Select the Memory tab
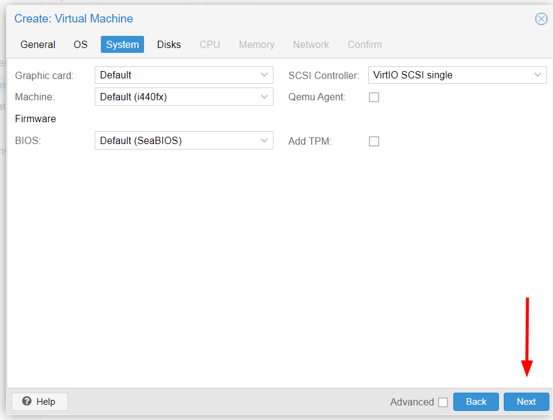 (x=256, y=44)
